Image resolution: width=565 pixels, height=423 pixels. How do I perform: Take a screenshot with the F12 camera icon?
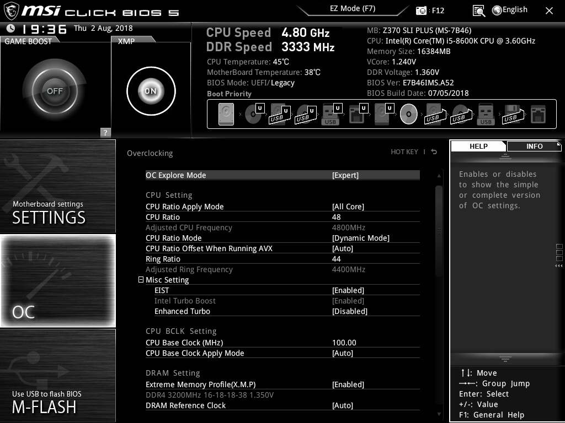click(421, 10)
